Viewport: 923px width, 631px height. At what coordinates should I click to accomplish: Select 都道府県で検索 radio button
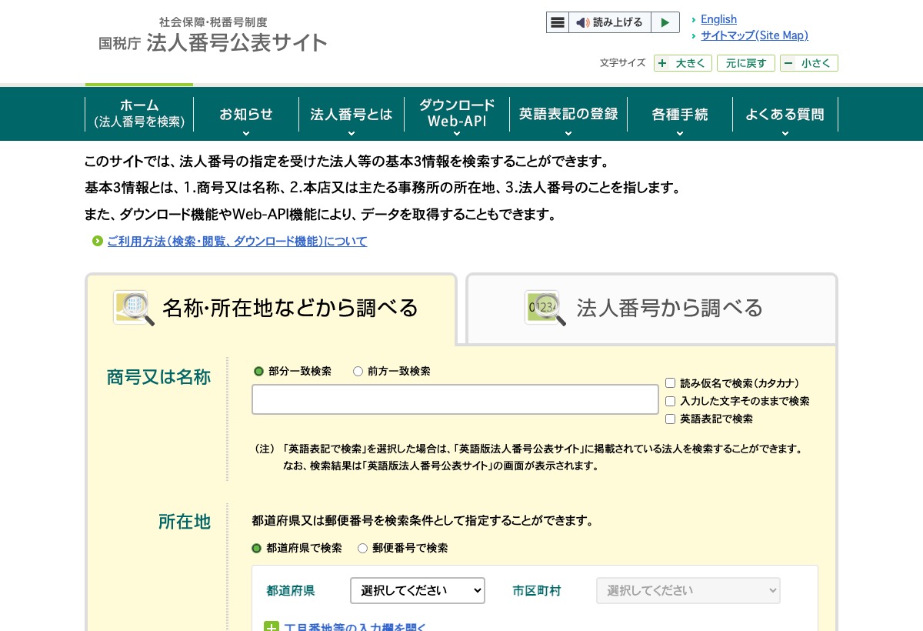257,549
